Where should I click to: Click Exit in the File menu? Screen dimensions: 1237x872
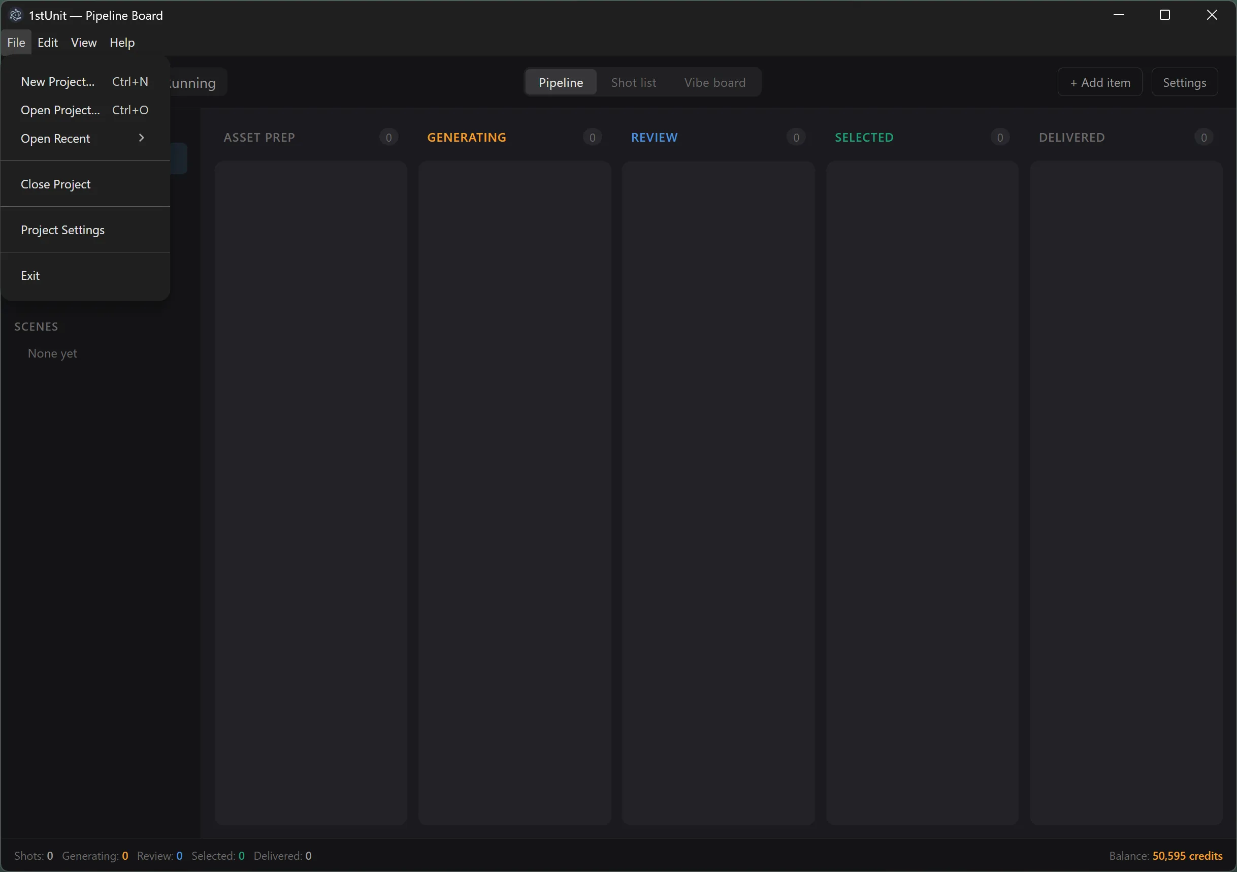[85, 276]
